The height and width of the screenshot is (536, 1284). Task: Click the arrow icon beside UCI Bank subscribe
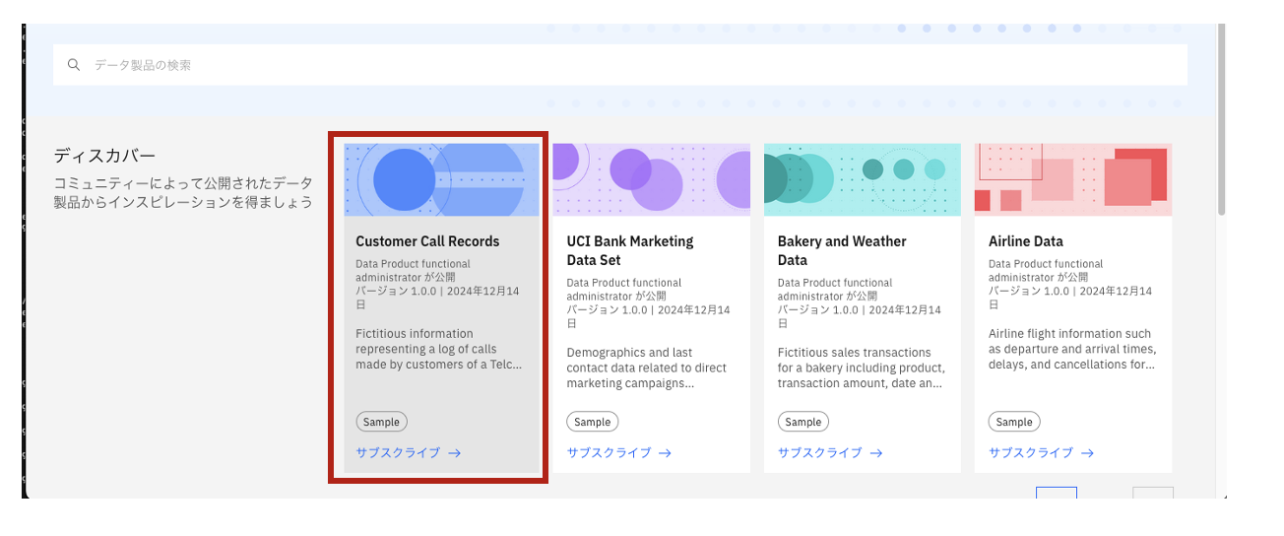point(665,453)
